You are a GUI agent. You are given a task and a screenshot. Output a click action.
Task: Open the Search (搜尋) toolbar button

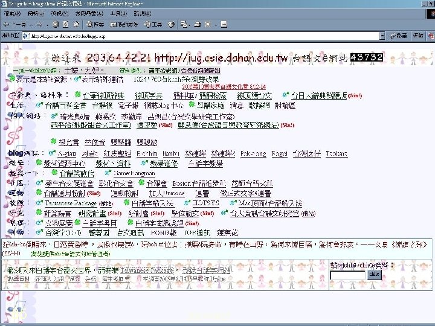pyautogui.click(x=95, y=24)
